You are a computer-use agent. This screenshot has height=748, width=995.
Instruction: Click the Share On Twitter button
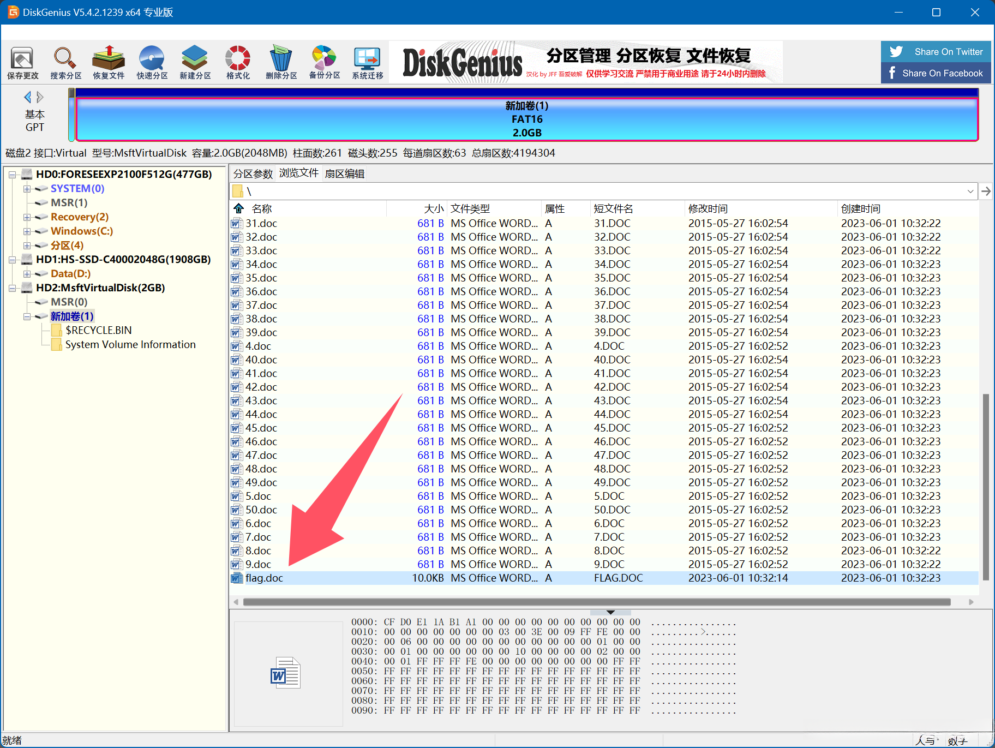936,52
